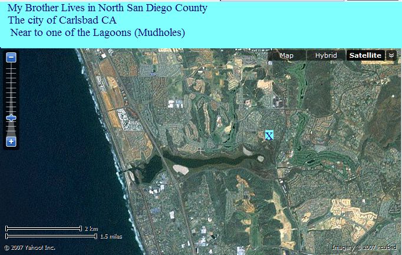Click the 2 km scale bar
The image size is (402, 255).
44,228
